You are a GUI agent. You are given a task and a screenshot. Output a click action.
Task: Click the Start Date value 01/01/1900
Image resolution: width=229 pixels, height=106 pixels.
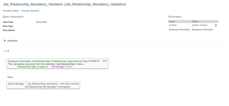coord(41,22)
